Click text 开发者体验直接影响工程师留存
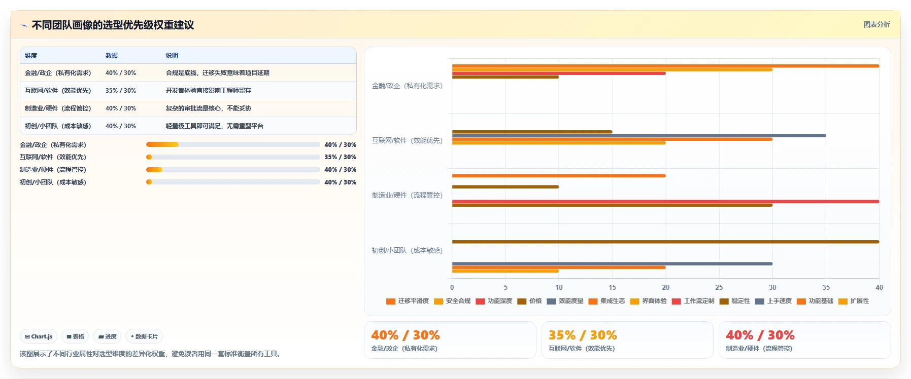 click(x=209, y=91)
